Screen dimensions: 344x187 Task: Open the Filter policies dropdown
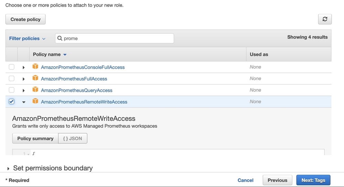click(x=27, y=38)
